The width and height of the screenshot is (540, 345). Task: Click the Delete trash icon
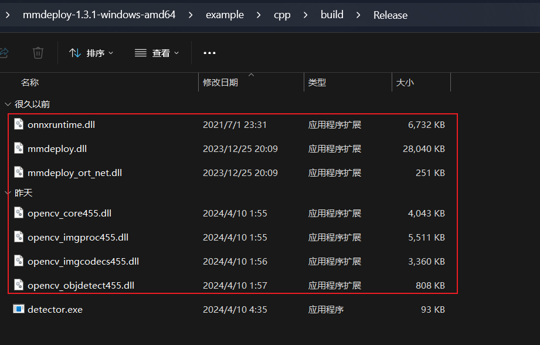(x=38, y=53)
